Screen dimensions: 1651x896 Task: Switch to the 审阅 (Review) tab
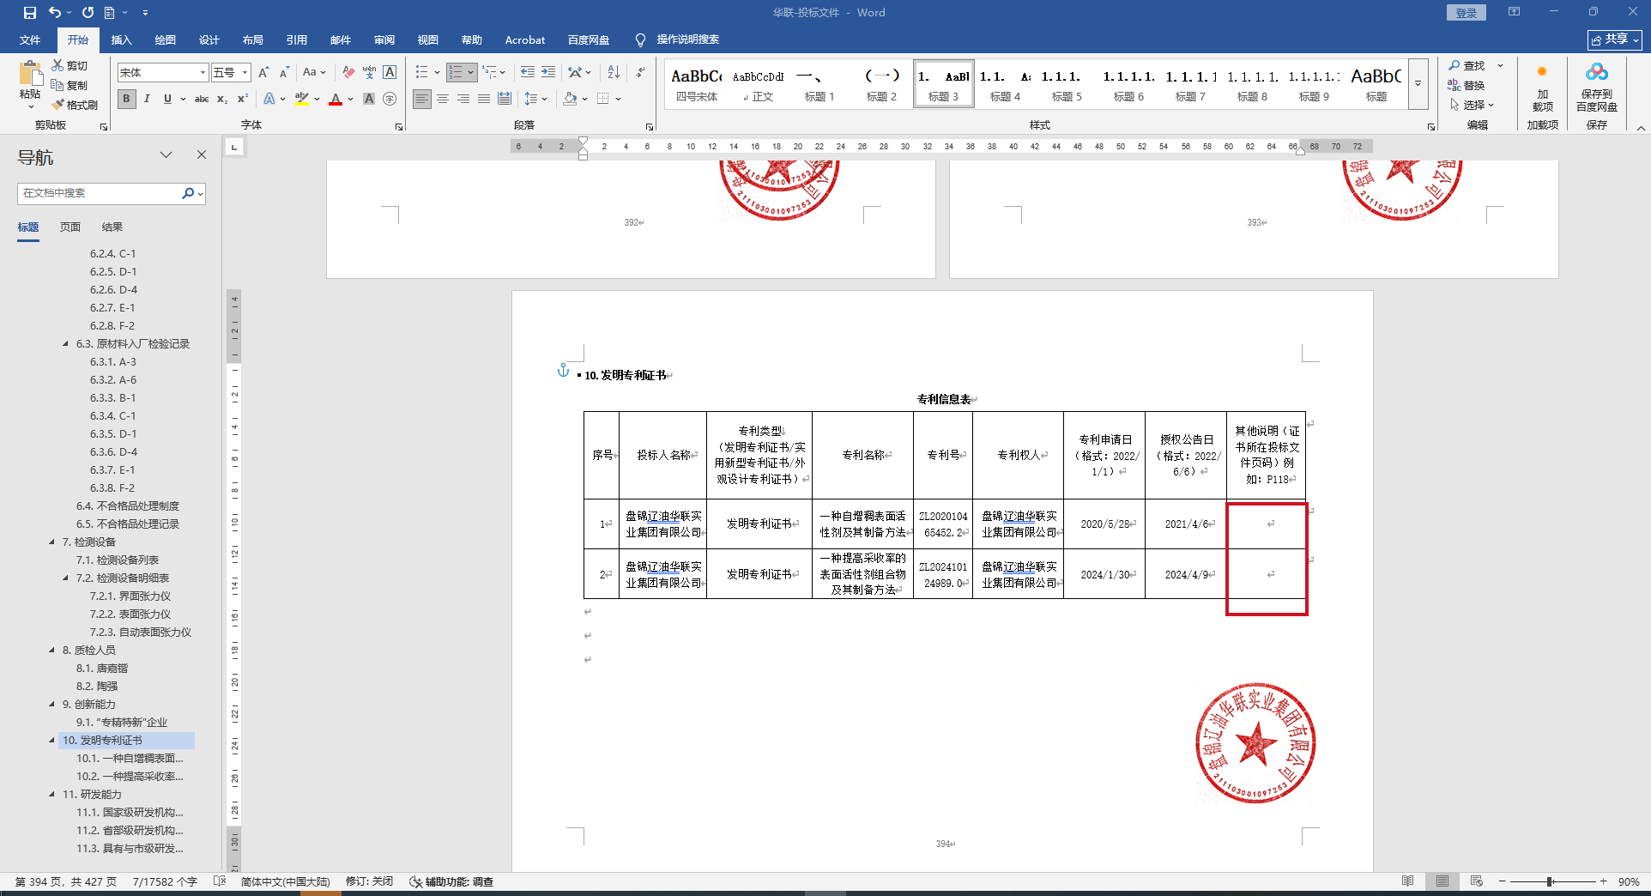click(384, 39)
